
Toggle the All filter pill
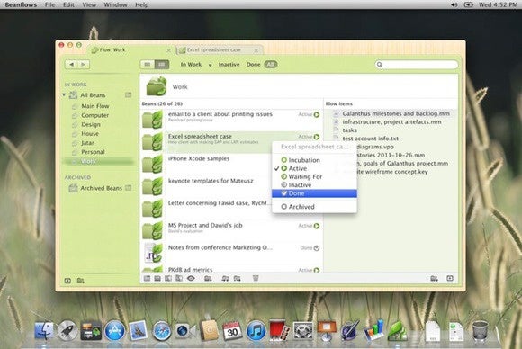pos(271,64)
